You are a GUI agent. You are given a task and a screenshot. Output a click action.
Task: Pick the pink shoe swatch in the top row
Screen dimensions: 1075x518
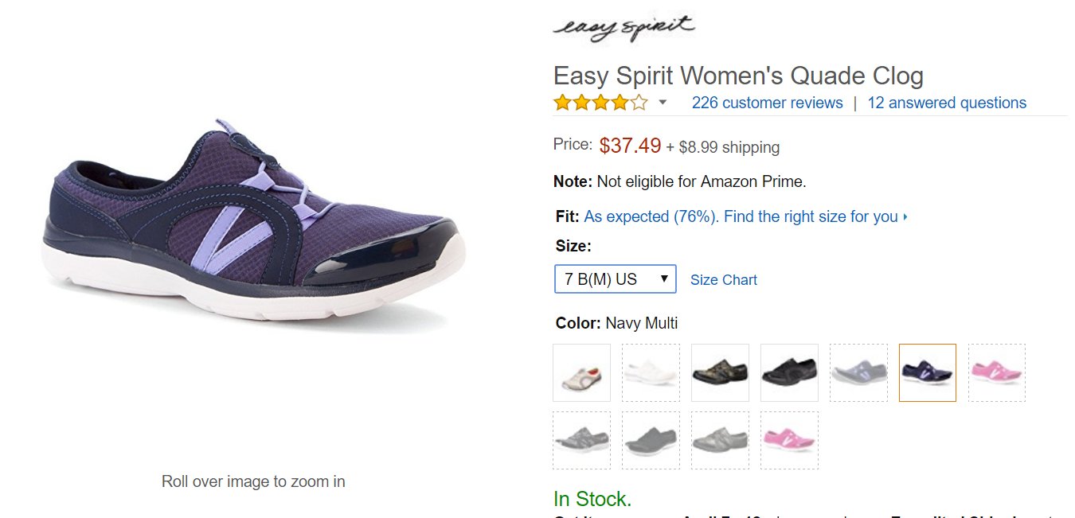tap(997, 372)
